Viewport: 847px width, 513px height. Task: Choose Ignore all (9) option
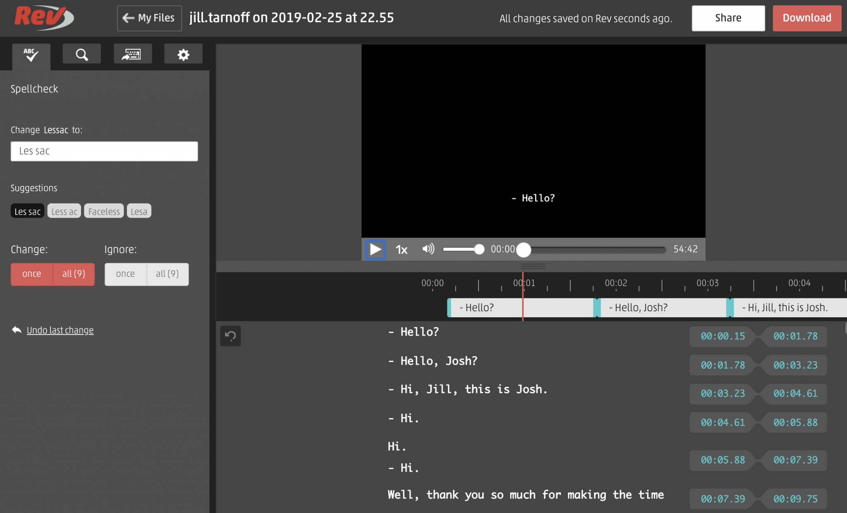pos(167,274)
